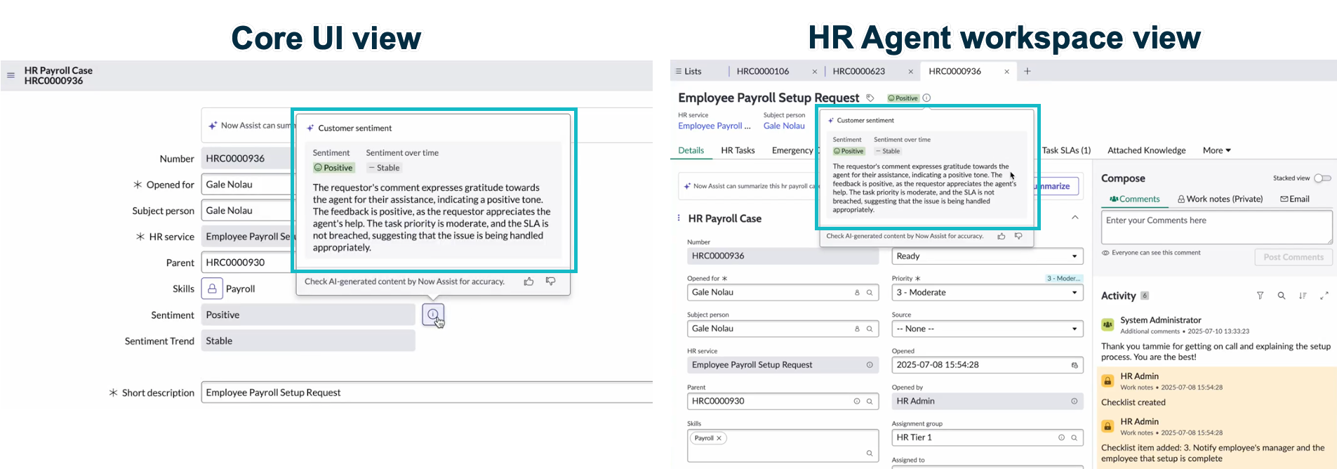
Task: Open the hamburger menu beside HR Payroll Case
Action: 11,75
